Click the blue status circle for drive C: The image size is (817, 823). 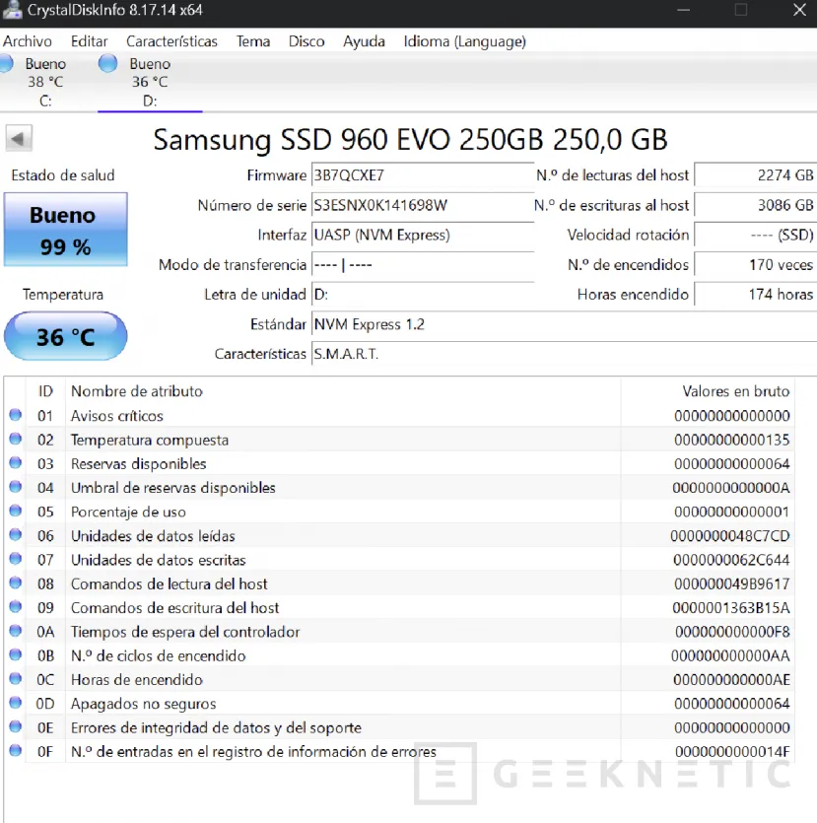[x=6, y=63]
